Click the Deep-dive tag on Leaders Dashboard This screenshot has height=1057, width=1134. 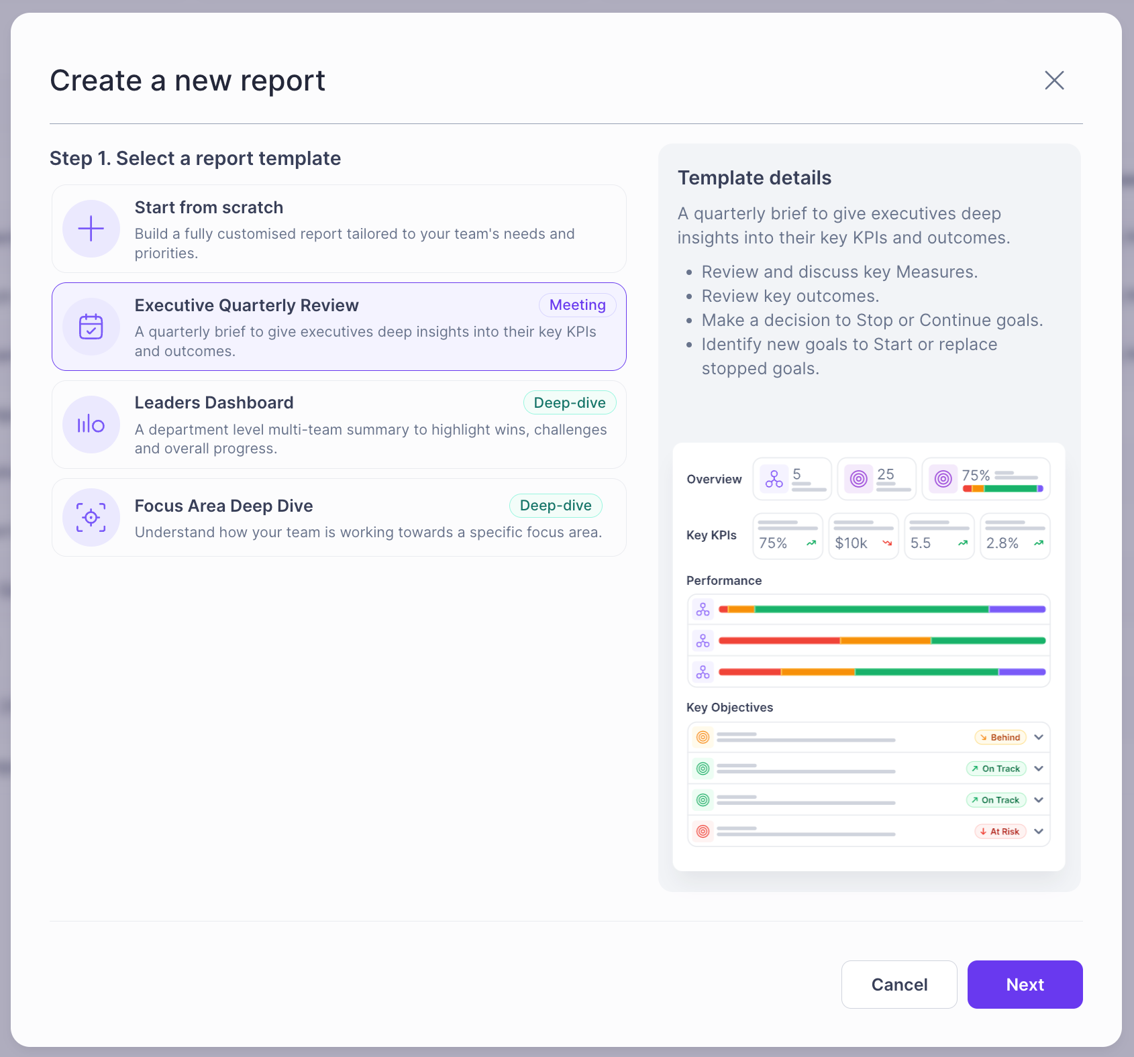tap(569, 402)
